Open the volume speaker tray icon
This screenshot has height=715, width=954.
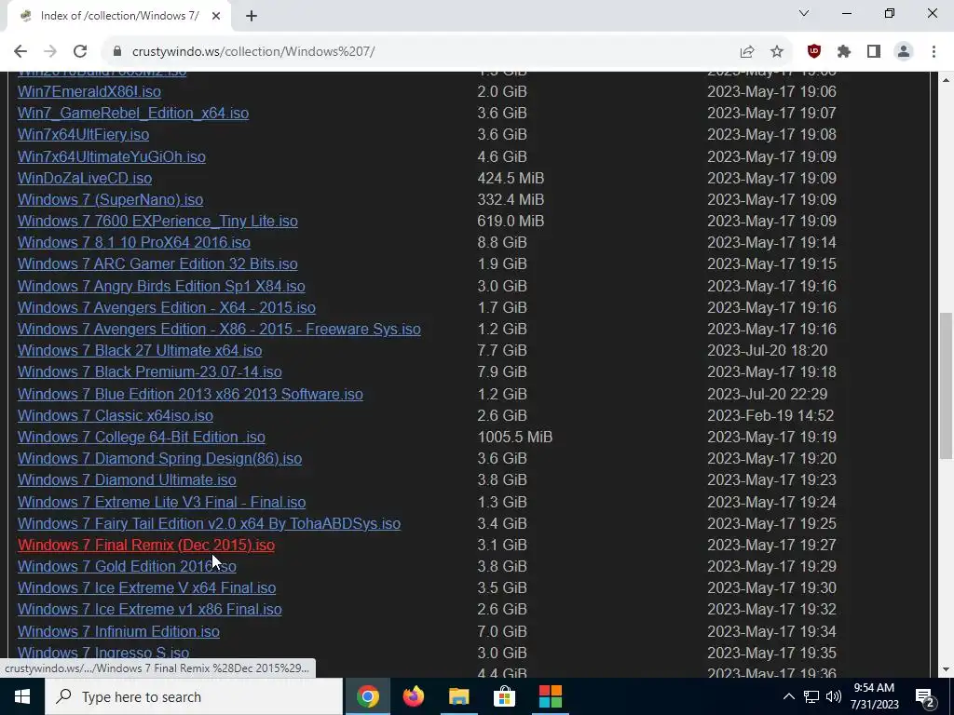coord(834,696)
